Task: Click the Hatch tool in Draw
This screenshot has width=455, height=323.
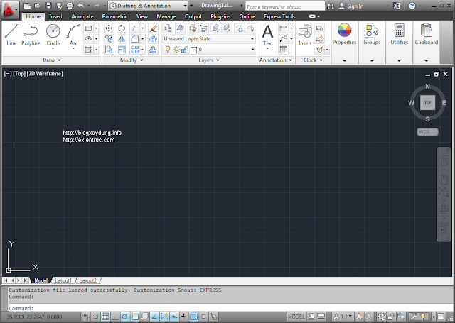Action: 88,50
